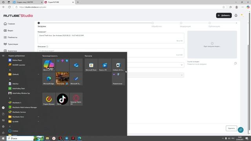
Task: Open Yandex Browser from the taskbar
Action: [x=54, y=138]
